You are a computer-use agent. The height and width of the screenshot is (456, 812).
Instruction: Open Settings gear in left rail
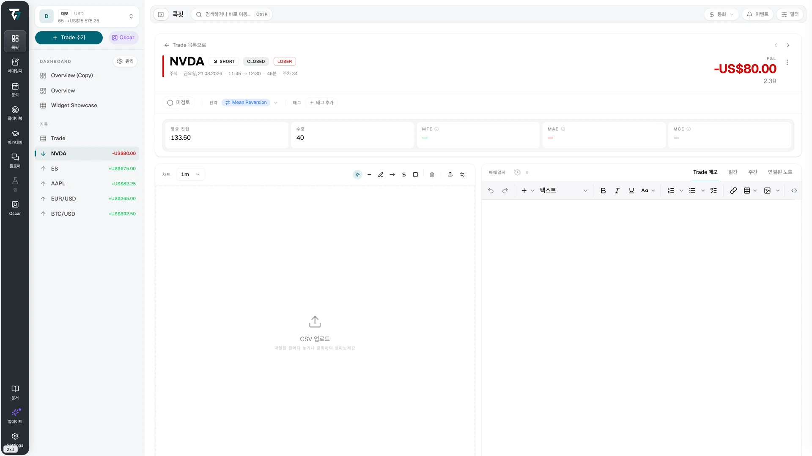(15, 439)
